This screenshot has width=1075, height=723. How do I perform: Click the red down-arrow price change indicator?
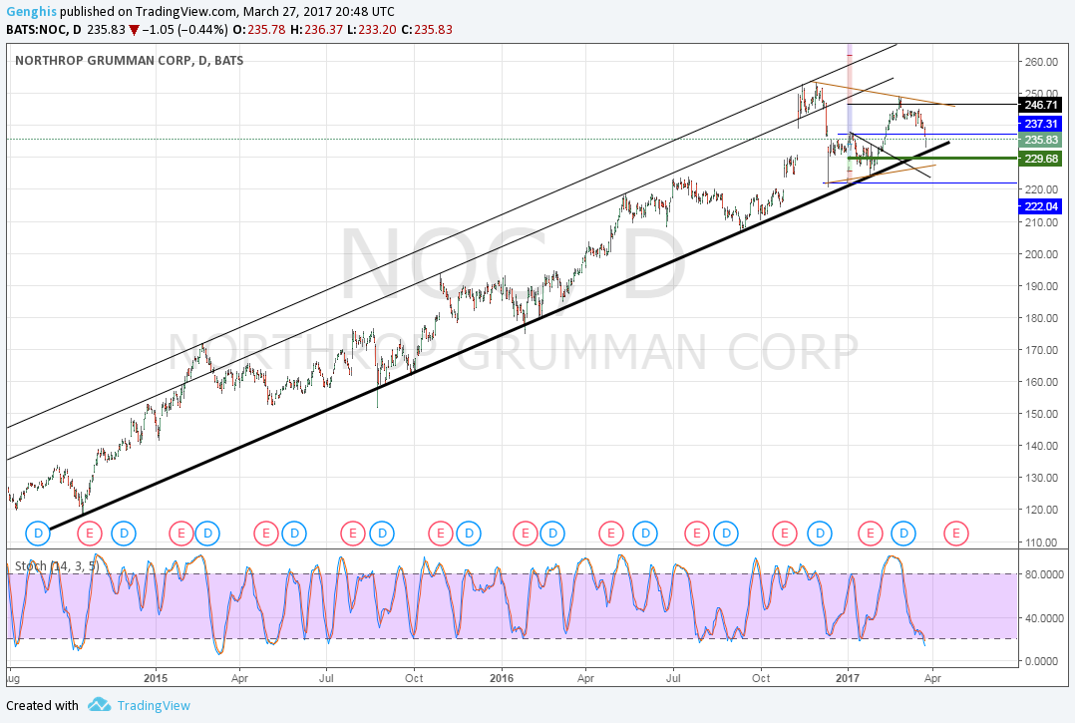point(134,30)
